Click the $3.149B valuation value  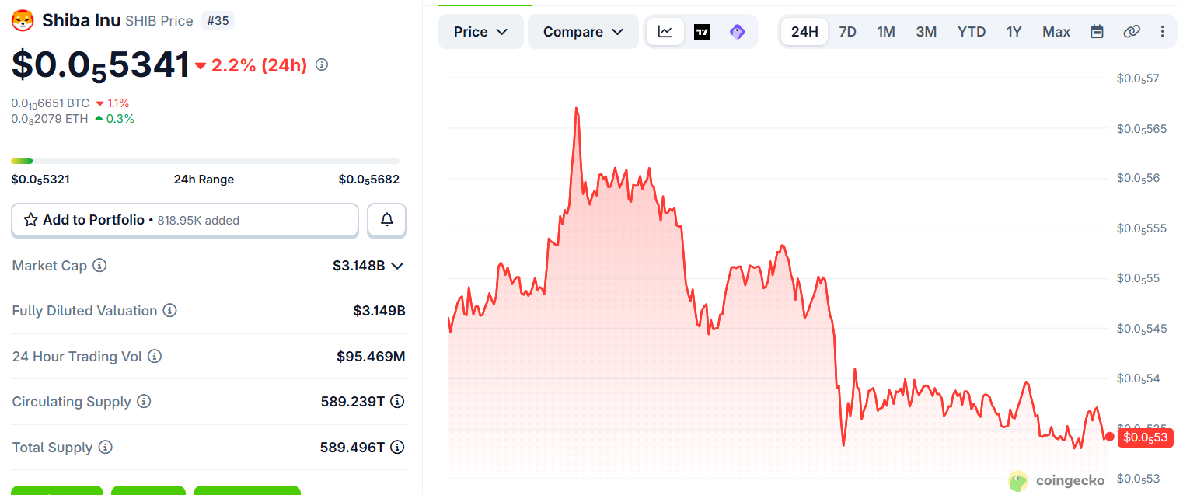point(379,311)
